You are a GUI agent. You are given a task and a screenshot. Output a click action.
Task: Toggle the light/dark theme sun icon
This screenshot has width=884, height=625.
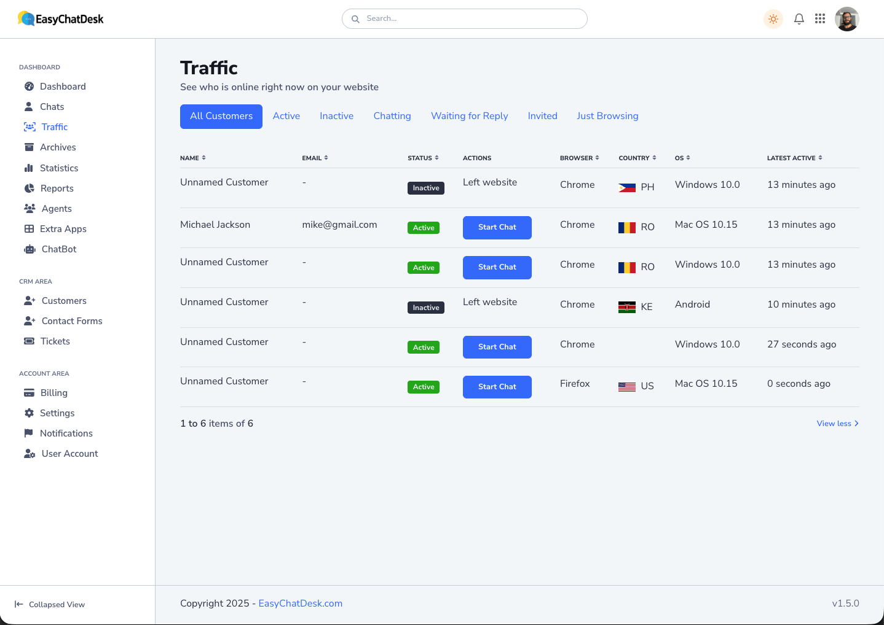773,19
